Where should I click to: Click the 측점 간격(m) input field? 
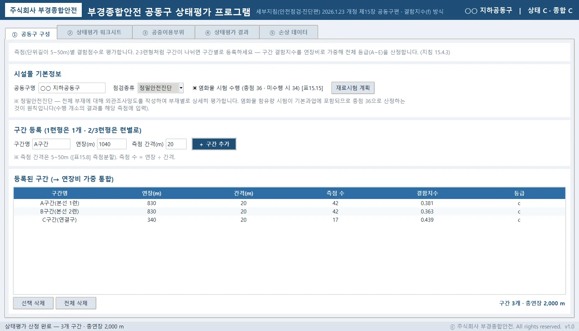click(x=176, y=144)
